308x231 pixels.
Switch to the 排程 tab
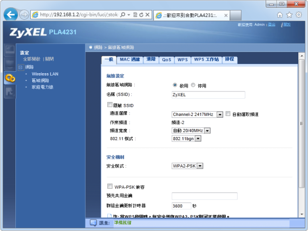pyautogui.click(x=230, y=60)
